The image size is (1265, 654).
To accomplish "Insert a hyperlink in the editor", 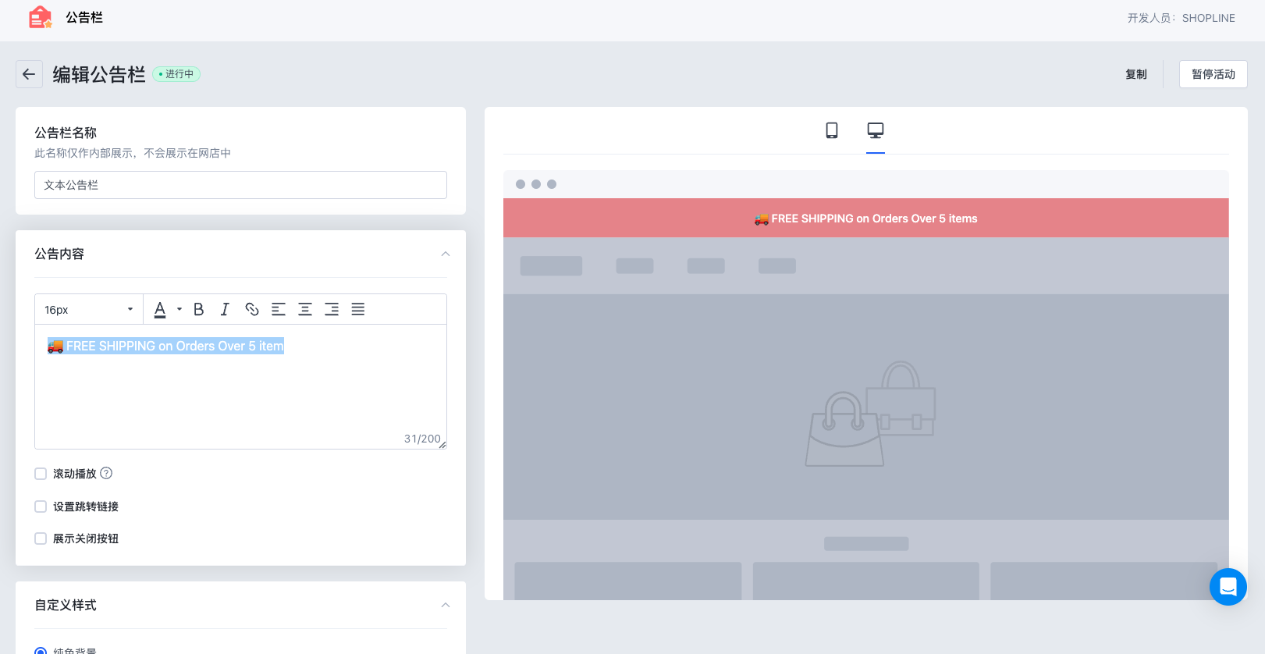I will click(x=251, y=310).
